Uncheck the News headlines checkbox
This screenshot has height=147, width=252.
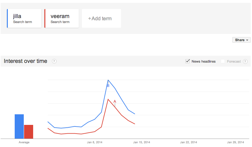point(188,61)
